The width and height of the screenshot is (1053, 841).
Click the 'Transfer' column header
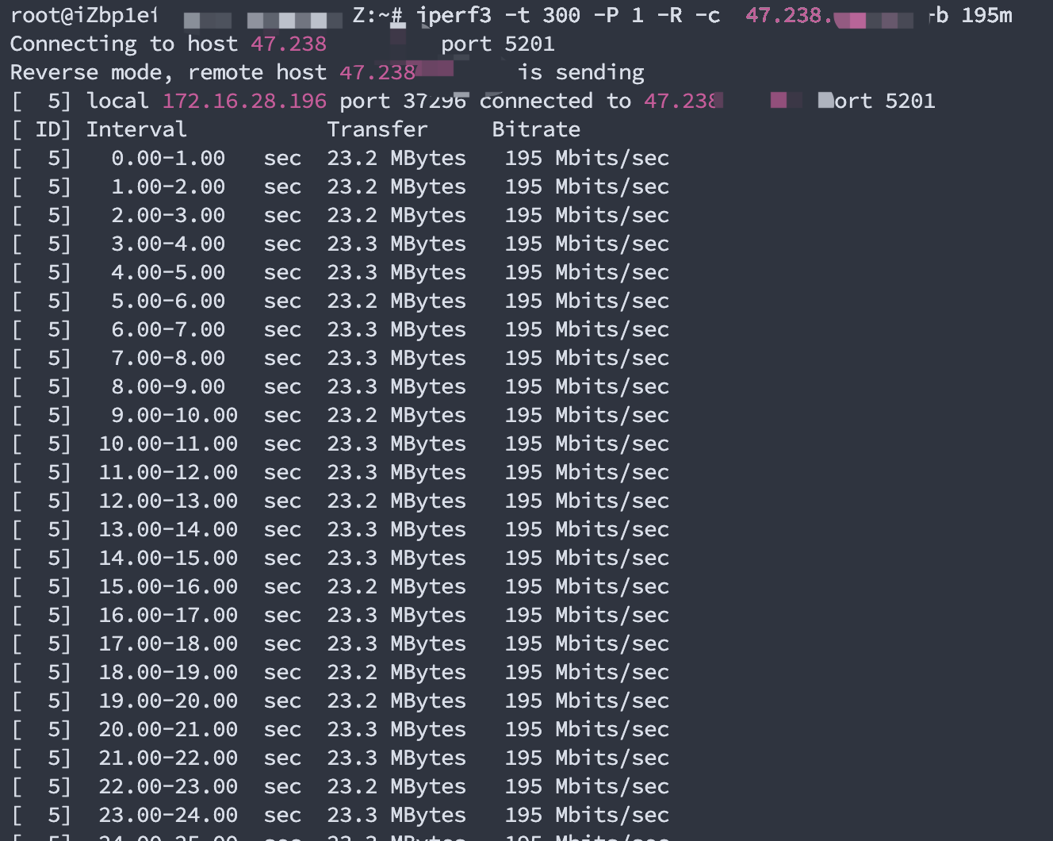(377, 129)
